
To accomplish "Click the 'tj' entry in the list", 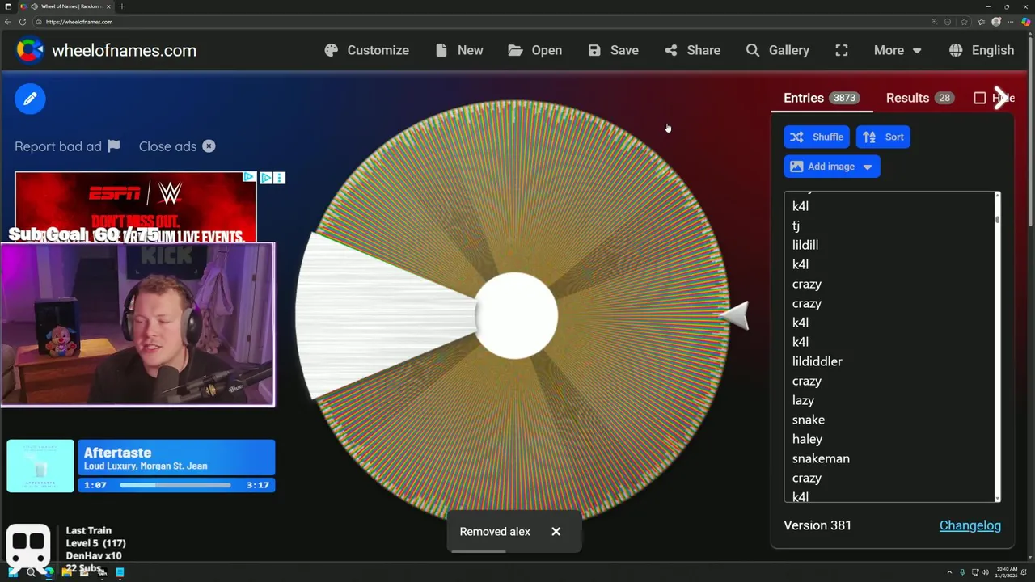I will [796, 226].
